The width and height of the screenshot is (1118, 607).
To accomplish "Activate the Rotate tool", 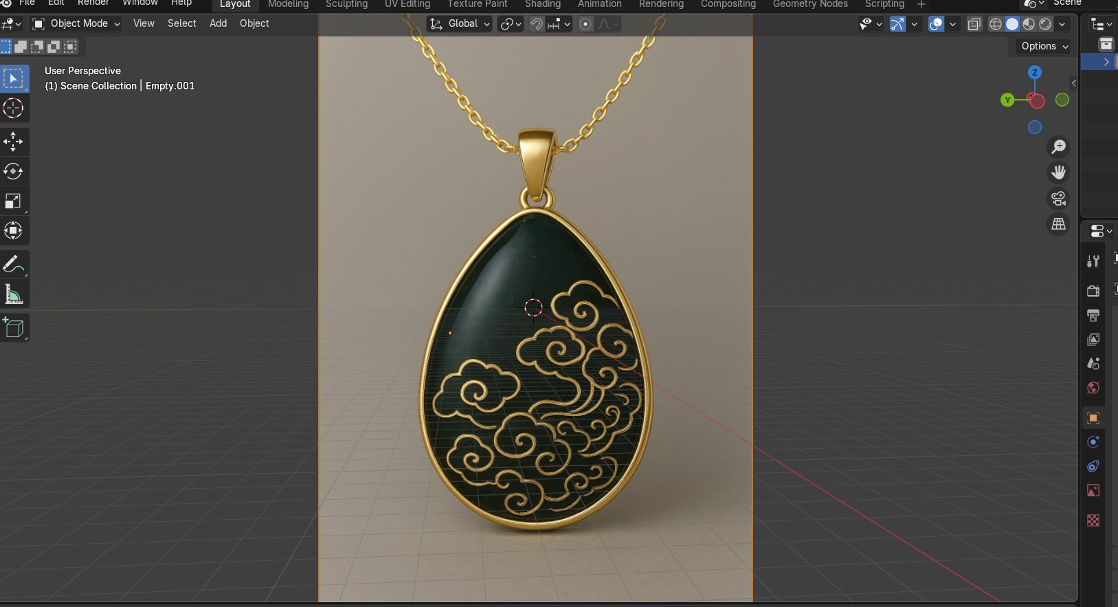I will (14, 171).
